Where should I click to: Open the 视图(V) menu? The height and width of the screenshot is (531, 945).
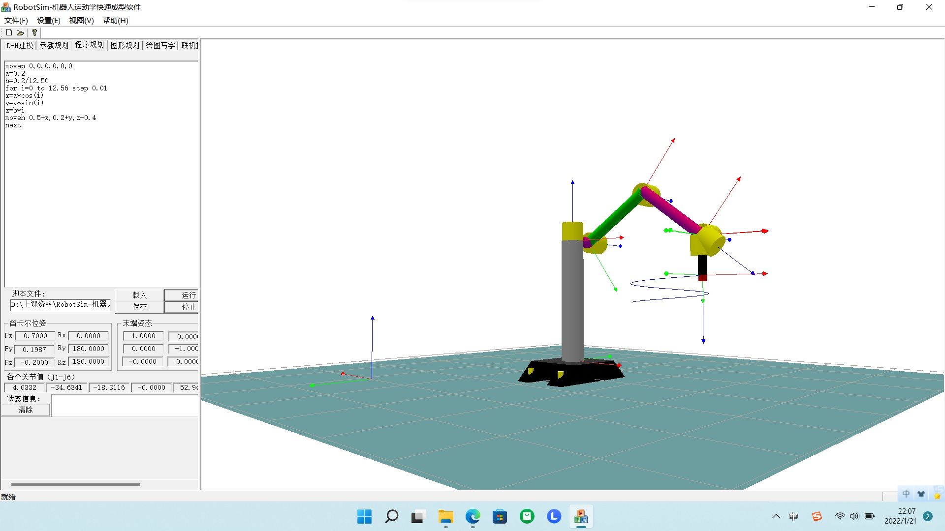(x=81, y=20)
